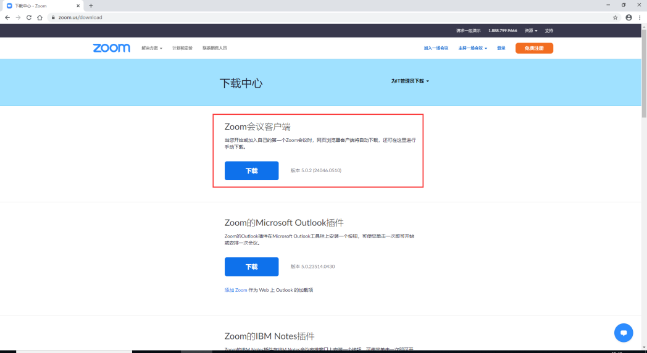Image resolution: width=647 pixels, height=353 pixels.
Task: Click the 添加 Zoom link for Outlook web
Action: 236,290
